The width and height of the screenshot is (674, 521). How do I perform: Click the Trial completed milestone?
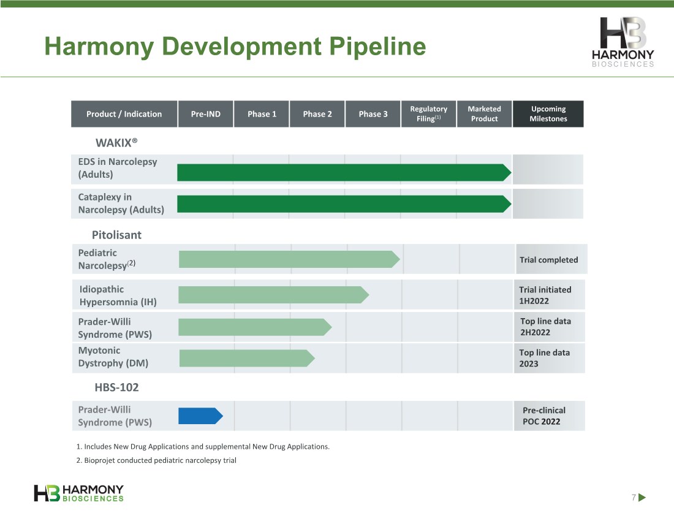click(548, 260)
